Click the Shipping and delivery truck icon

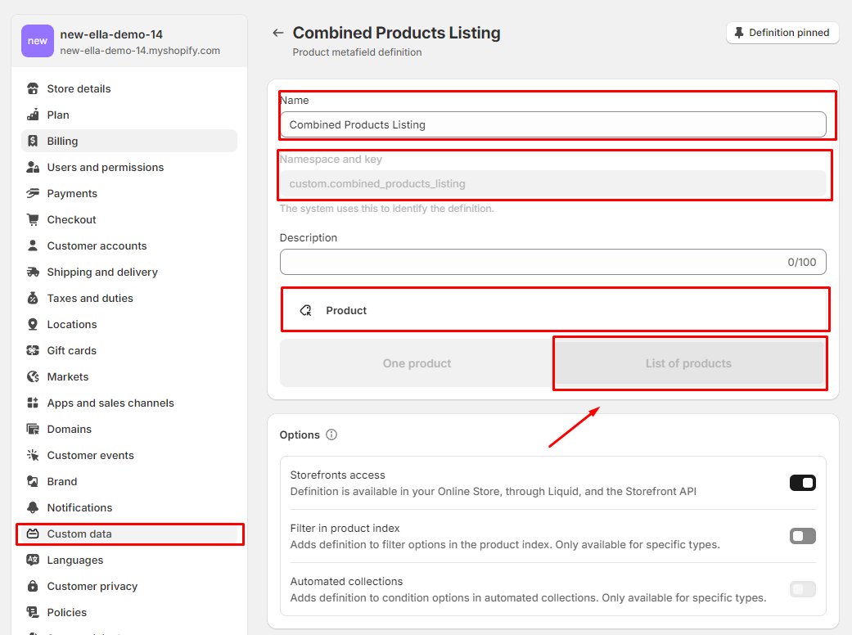coord(33,272)
